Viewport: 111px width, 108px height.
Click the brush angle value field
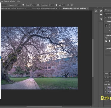coord(63,5)
